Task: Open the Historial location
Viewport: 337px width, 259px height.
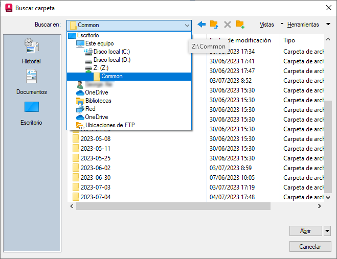Action: [x=31, y=52]
